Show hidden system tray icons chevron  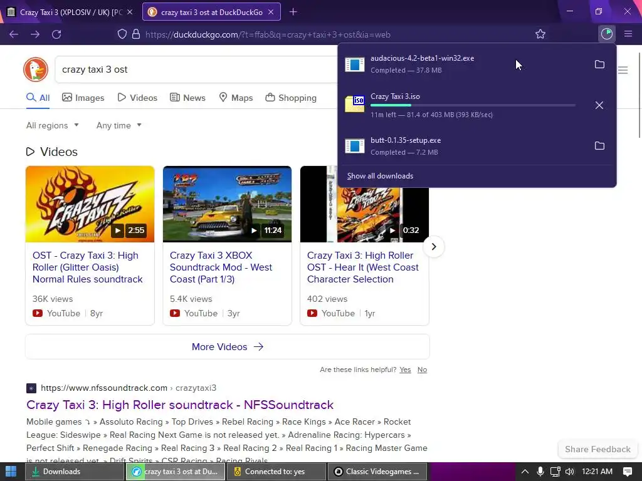[x=525, y=472]
